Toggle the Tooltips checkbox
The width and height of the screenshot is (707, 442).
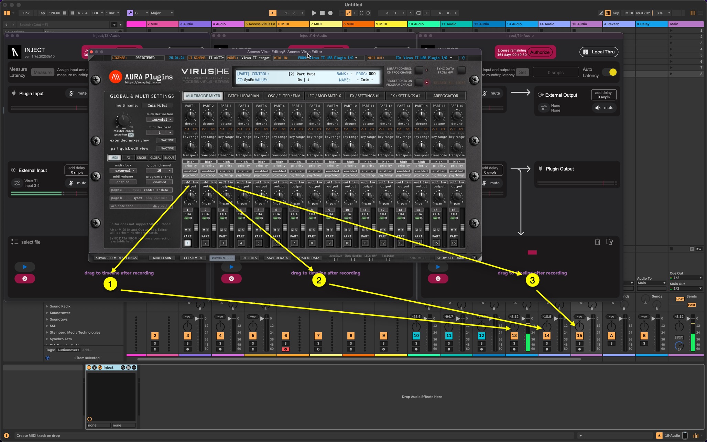(x=388, y=260)
